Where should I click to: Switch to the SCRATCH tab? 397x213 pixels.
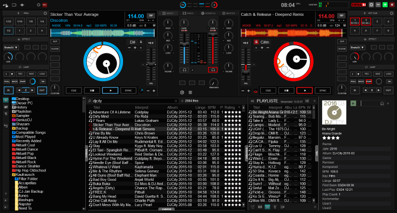208,13
